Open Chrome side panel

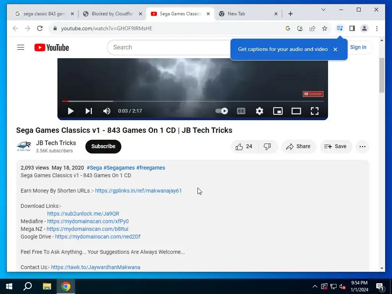352,28
